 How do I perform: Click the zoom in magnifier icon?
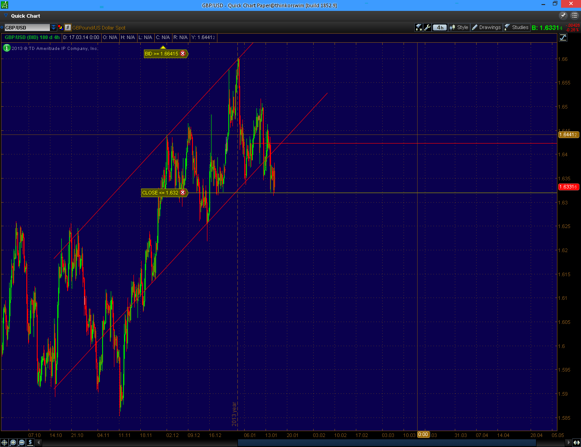pos(13,442)
